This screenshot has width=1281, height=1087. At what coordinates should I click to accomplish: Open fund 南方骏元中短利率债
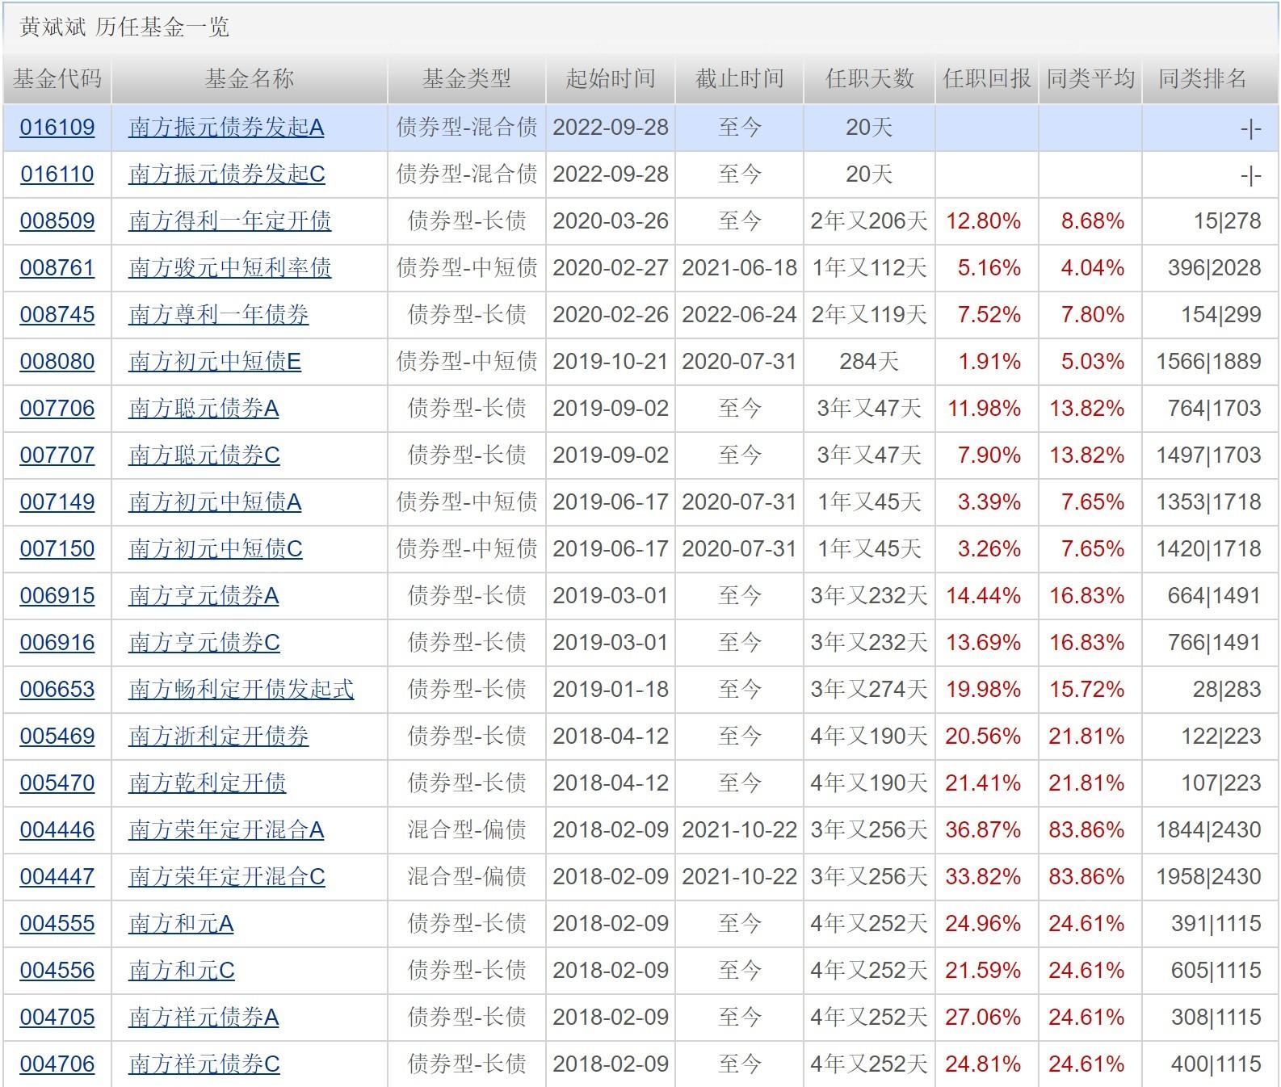[x=230, y=268]
